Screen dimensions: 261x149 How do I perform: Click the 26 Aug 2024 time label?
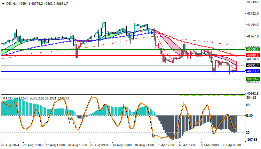(10, 145)
